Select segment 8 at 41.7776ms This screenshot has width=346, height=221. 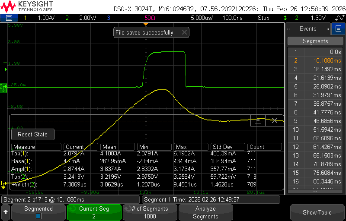pyautogui.click(x=315, y=113)
